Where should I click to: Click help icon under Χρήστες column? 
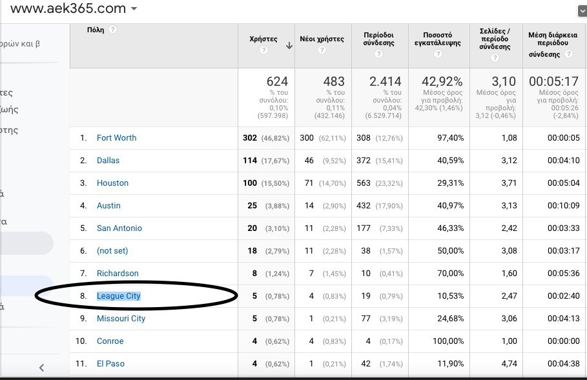click(x=263, y=50)
